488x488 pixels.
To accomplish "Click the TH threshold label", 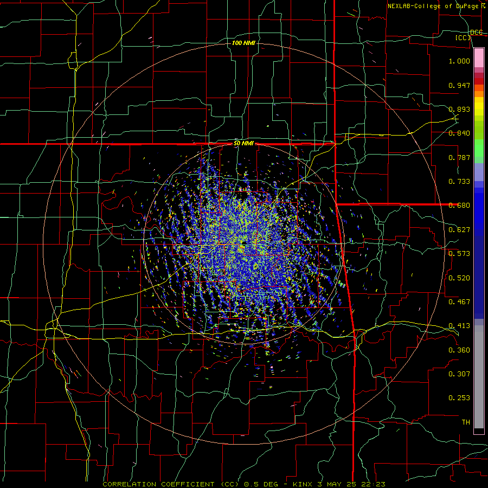I will (466, 422).
